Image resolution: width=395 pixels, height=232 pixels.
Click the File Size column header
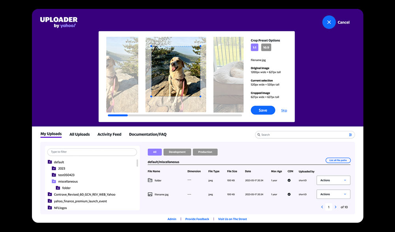point(232,171)
